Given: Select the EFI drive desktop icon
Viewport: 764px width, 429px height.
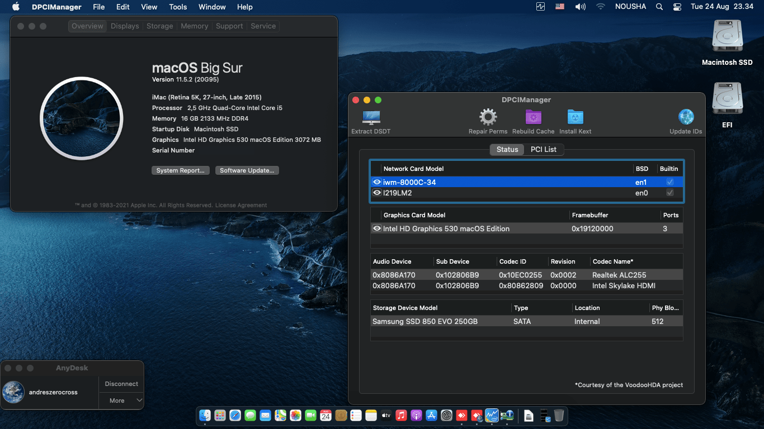Looking at the screenshot, I should click(727, 99).
